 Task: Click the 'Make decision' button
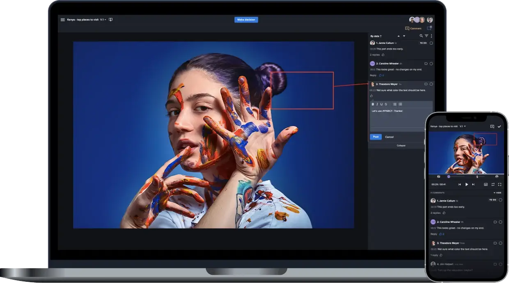[246, 19]
